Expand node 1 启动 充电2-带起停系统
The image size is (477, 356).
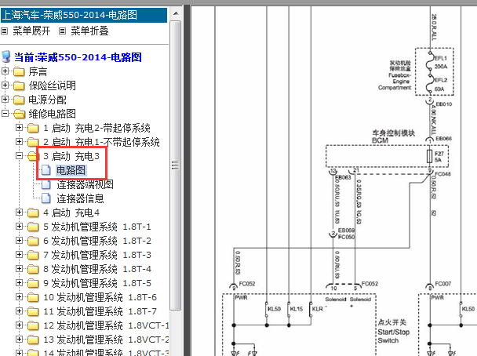tap(19, 127)
